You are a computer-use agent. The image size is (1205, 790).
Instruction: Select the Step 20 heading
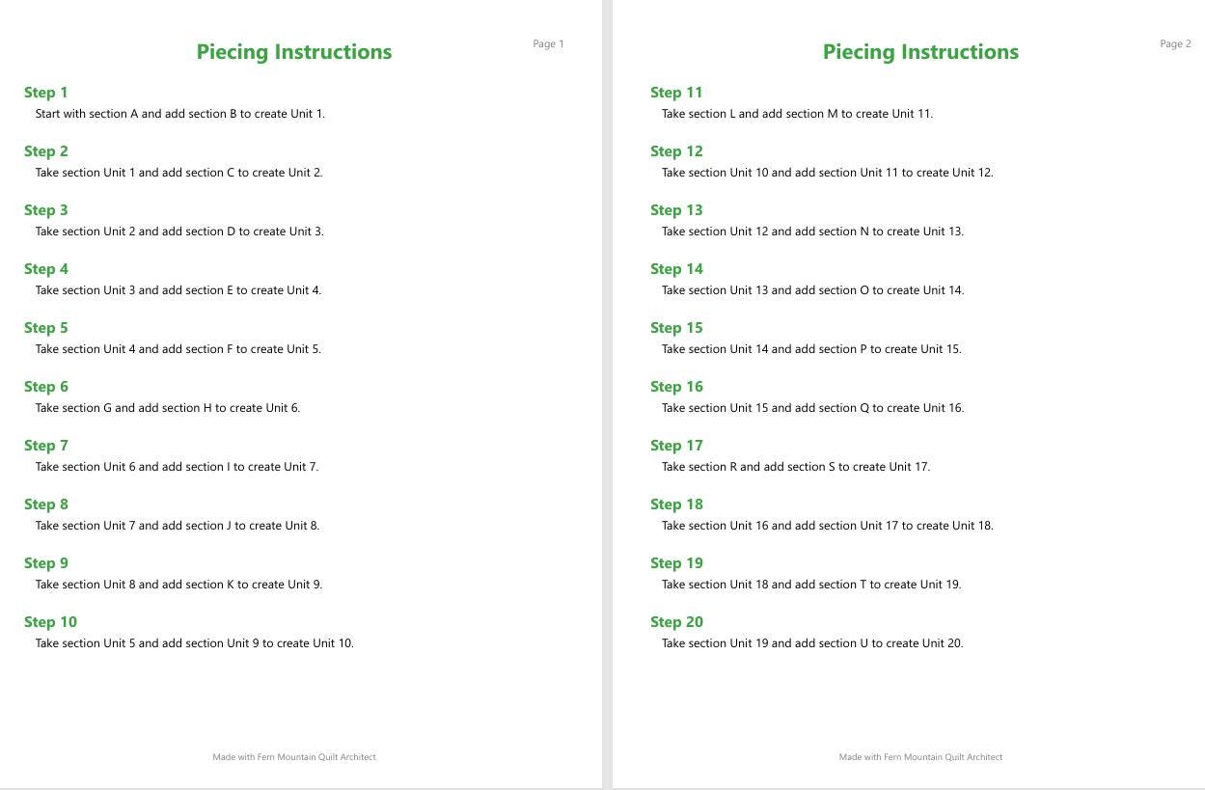pos(676,622)
